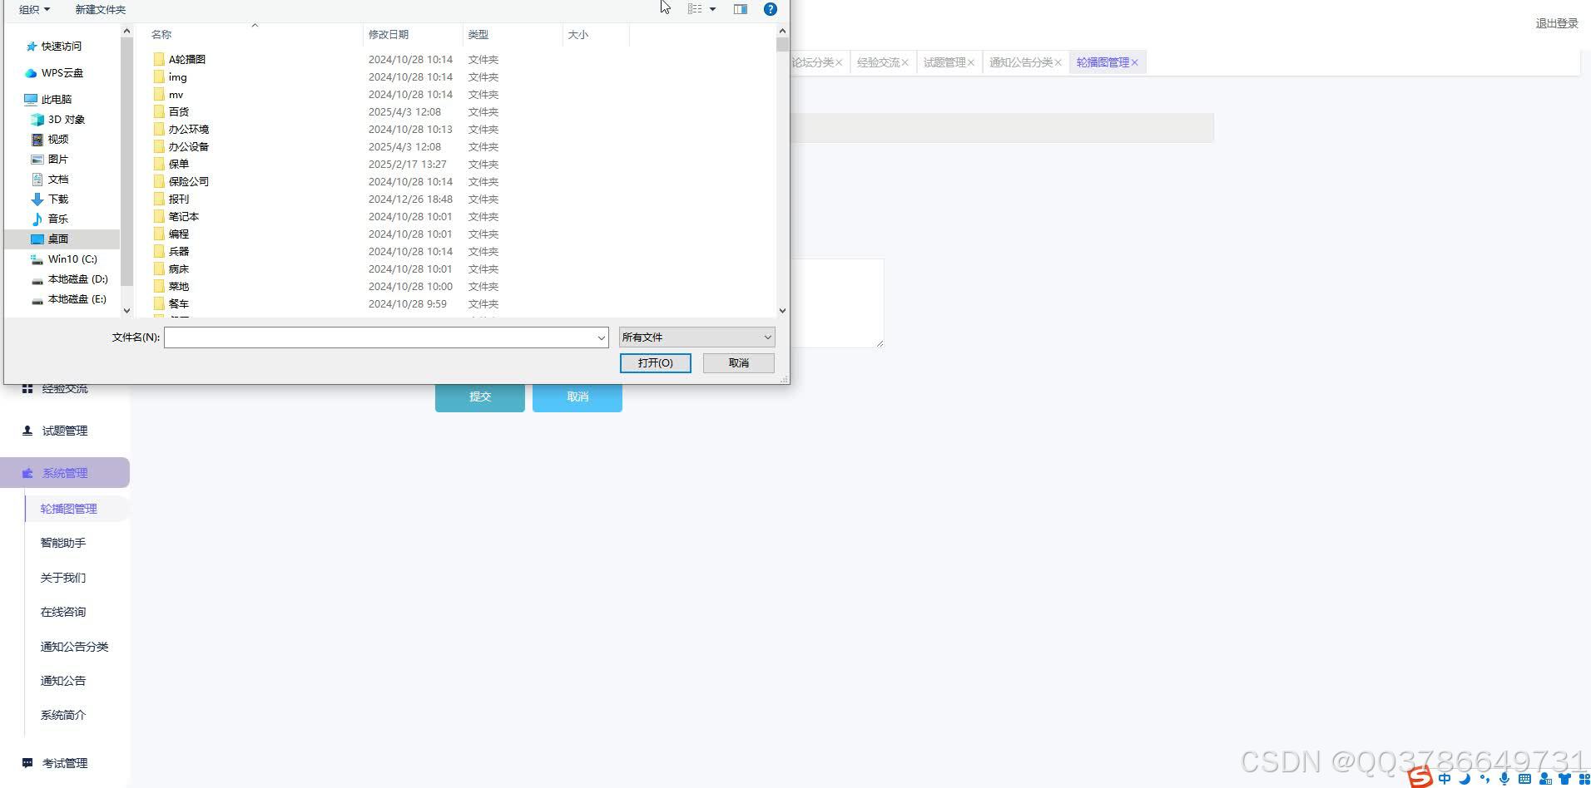Open 试题管理 in the left sidebar
Image resolution: width=1591 pixels, height=788 pixels.
click(x=65, y=431)
